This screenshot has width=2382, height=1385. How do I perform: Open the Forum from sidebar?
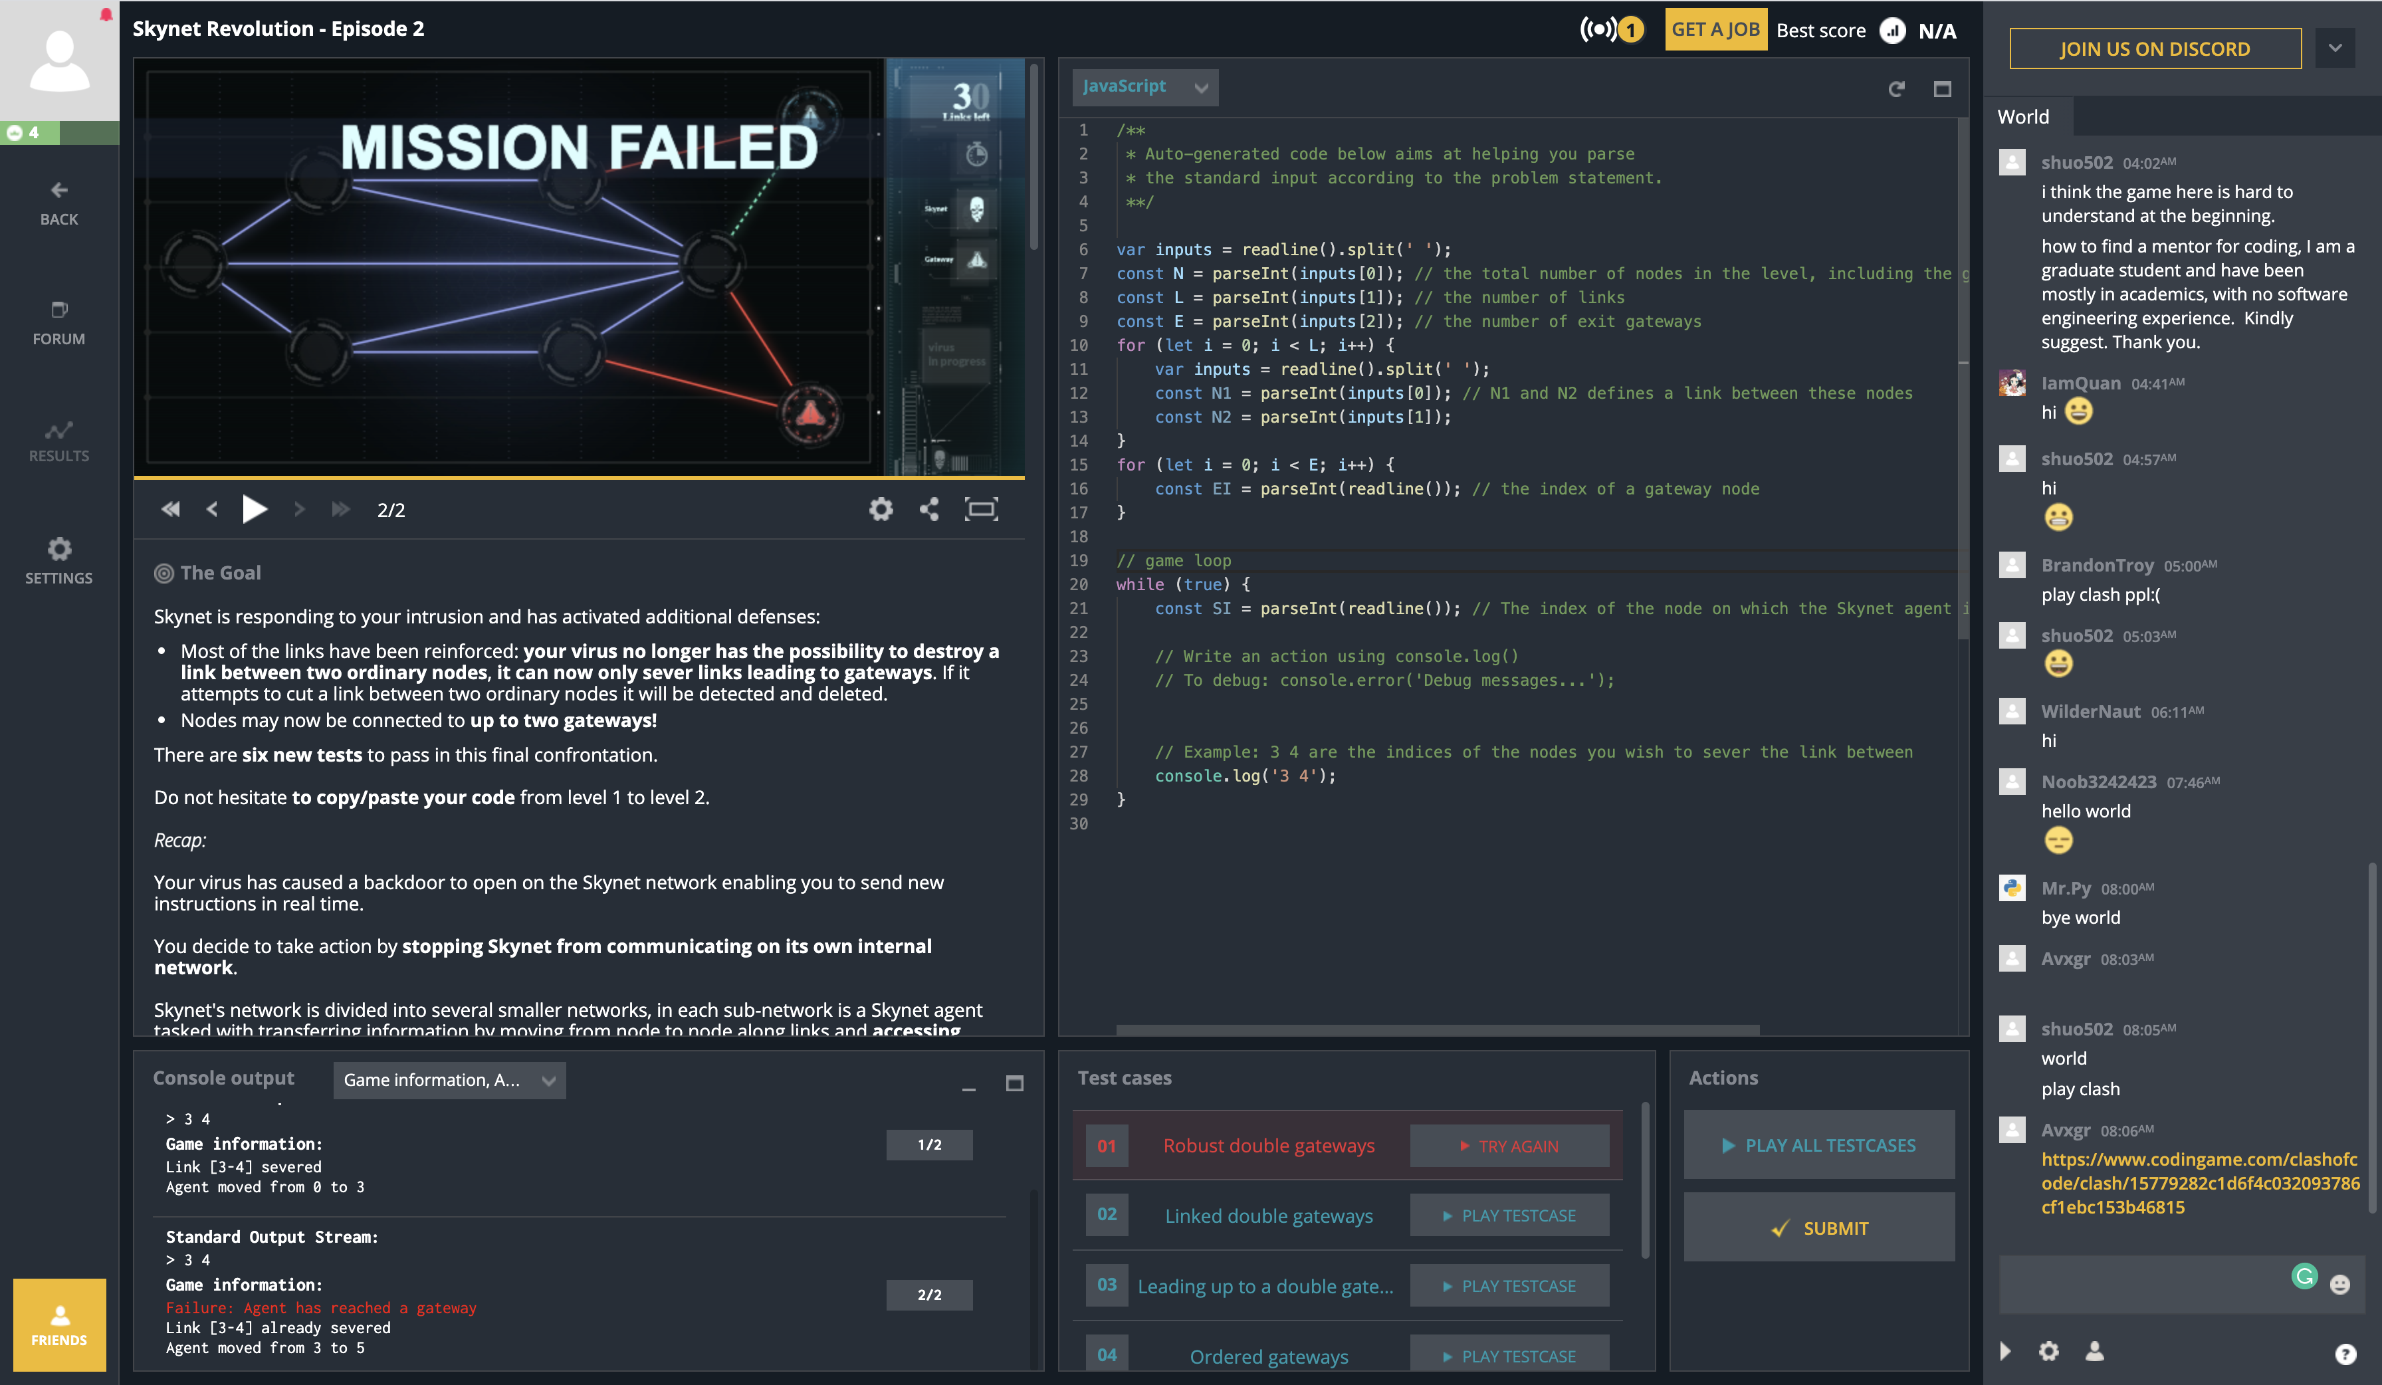(x=58, y=322)
